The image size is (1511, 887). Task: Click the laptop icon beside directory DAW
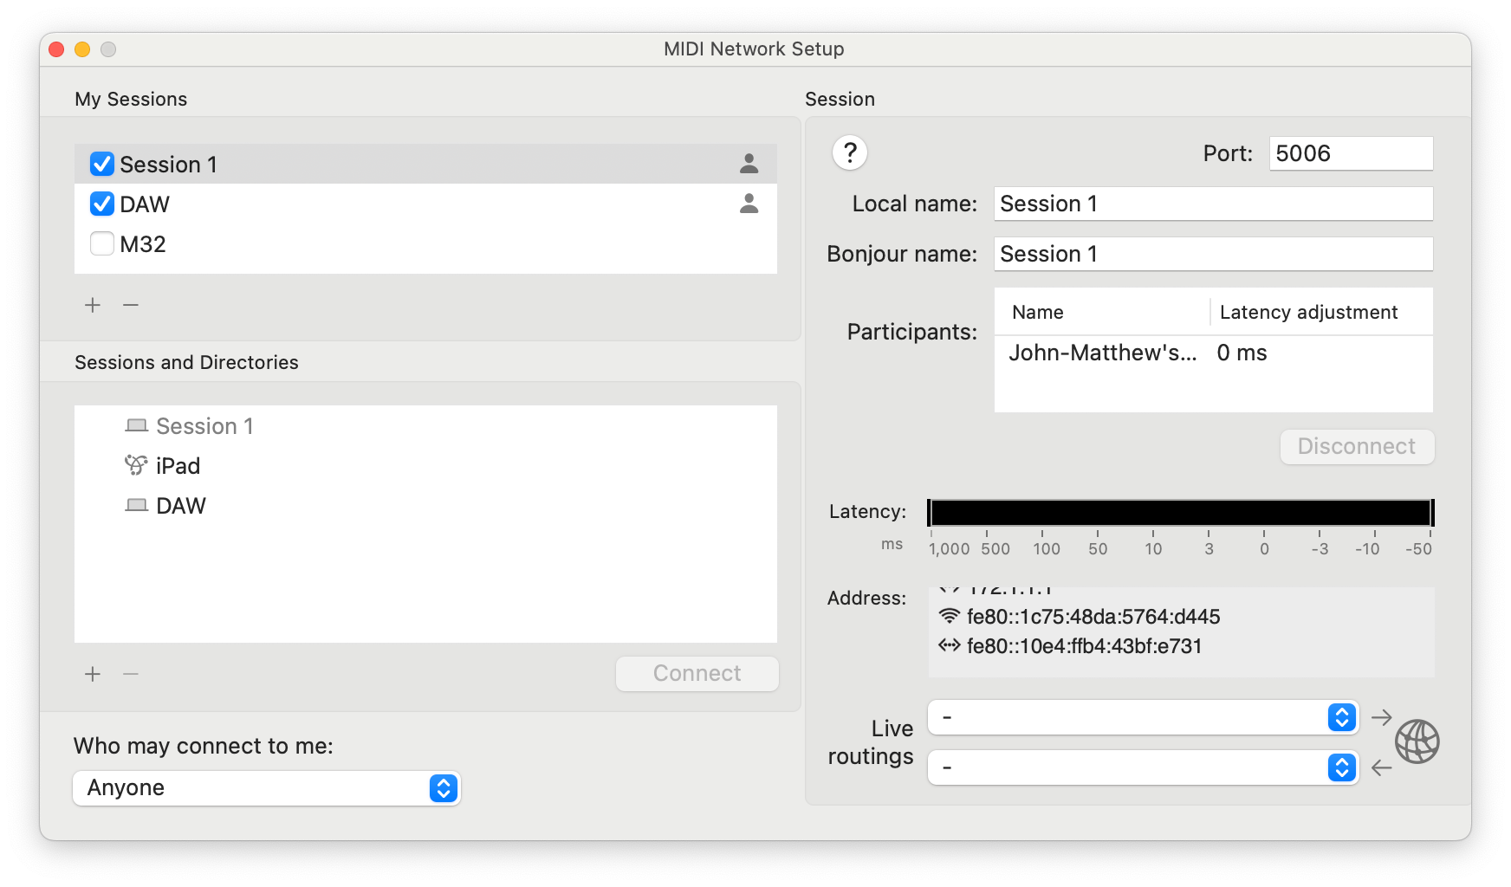tap(136, 505)
